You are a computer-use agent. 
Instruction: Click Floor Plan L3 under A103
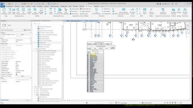coord(43,97)
